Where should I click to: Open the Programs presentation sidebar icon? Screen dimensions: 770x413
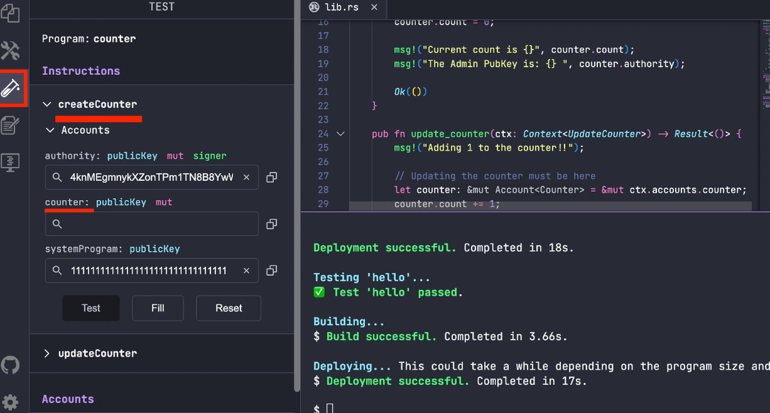pos(10,162)
